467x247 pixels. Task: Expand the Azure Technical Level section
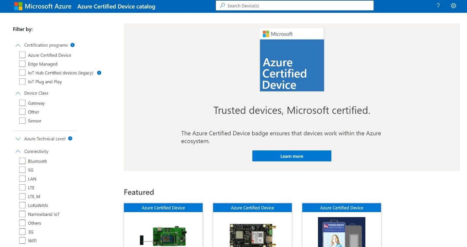point(18,139)
